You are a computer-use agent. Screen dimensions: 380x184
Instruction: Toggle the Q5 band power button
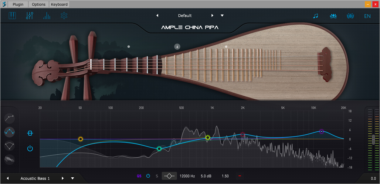(x=148, y=176)
